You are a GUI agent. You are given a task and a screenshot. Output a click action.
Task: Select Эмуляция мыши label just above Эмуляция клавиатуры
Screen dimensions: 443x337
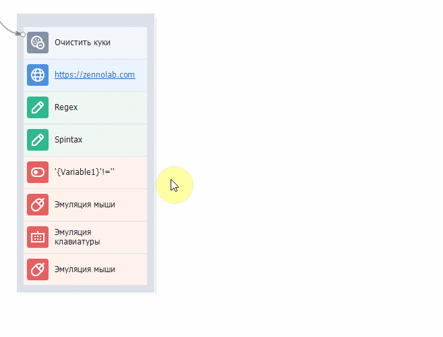click(x=85, y=205)
